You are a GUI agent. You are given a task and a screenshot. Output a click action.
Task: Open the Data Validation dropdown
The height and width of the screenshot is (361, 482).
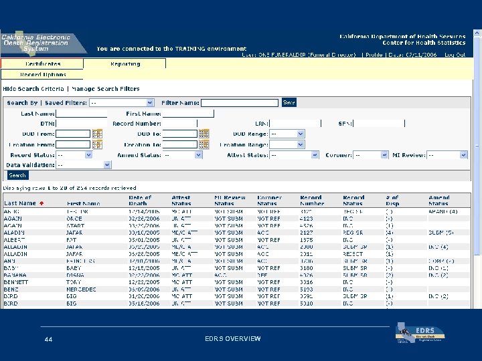point(83,165)
